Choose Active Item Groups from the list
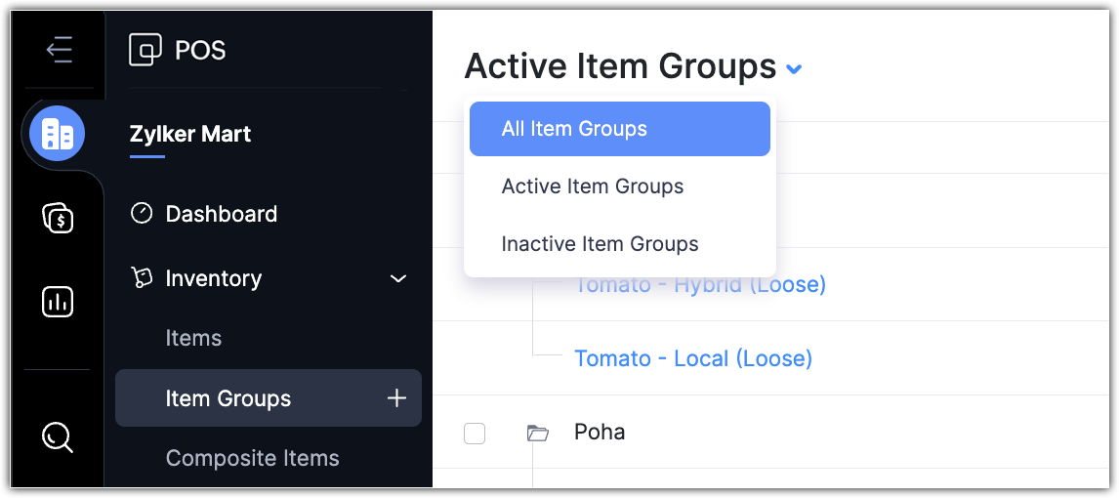Screen dimensions: 1119x498 593,187
